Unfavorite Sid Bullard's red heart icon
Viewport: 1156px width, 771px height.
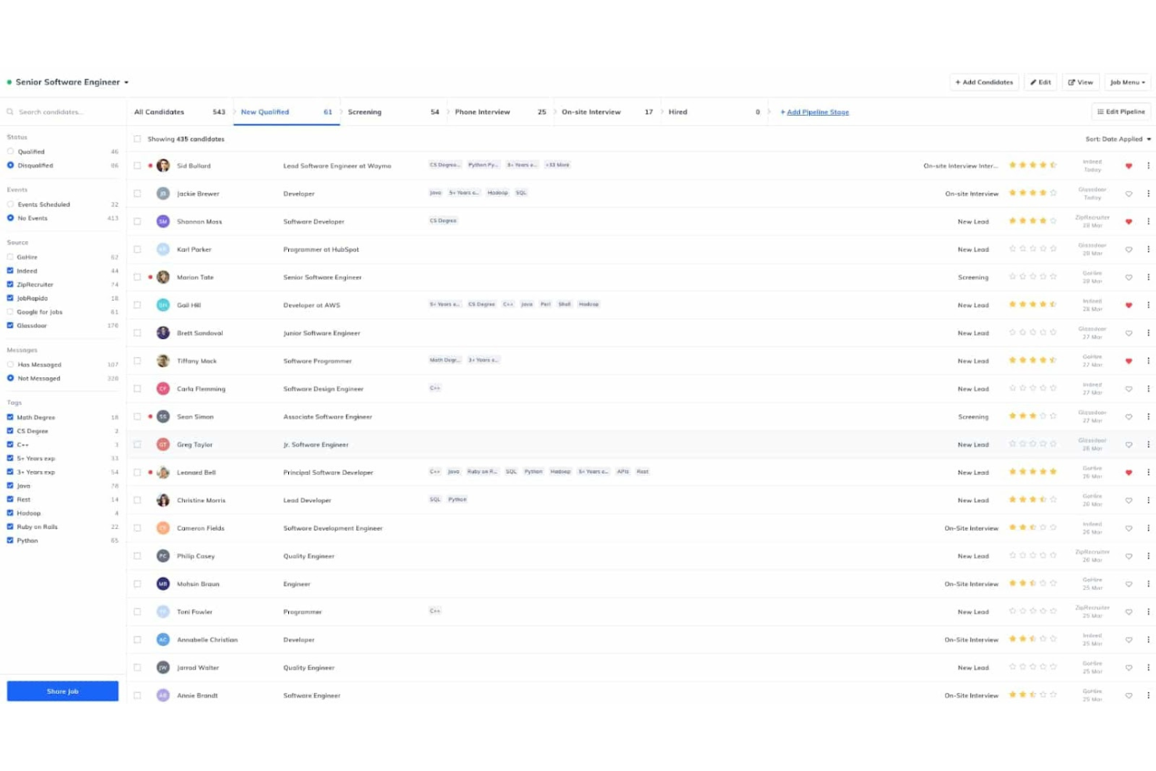click(x=1129, y=166)
